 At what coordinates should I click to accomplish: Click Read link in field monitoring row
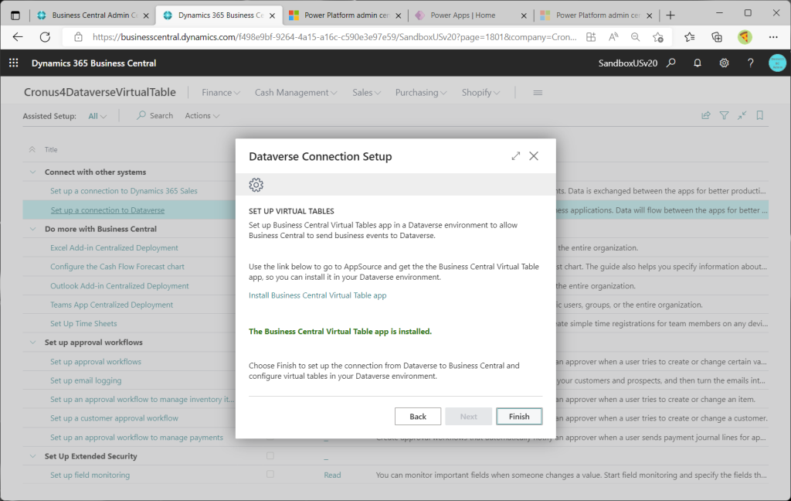332,475
